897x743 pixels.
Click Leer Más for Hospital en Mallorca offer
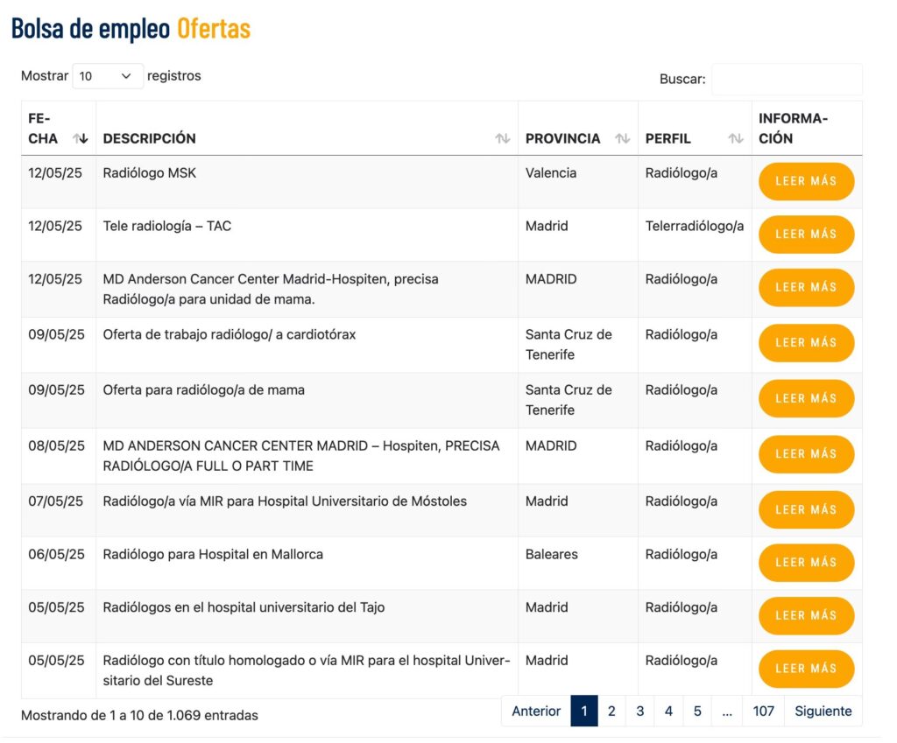tap(806, 562)
